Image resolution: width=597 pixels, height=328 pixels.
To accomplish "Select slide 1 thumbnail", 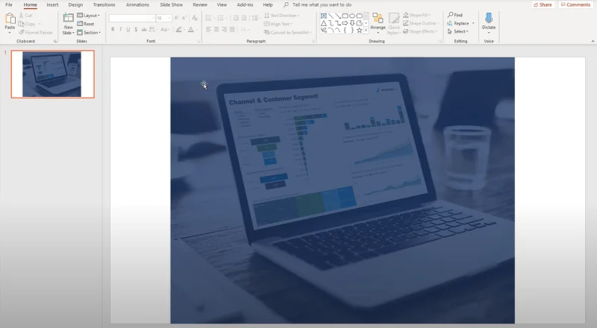I will [52, 75].
